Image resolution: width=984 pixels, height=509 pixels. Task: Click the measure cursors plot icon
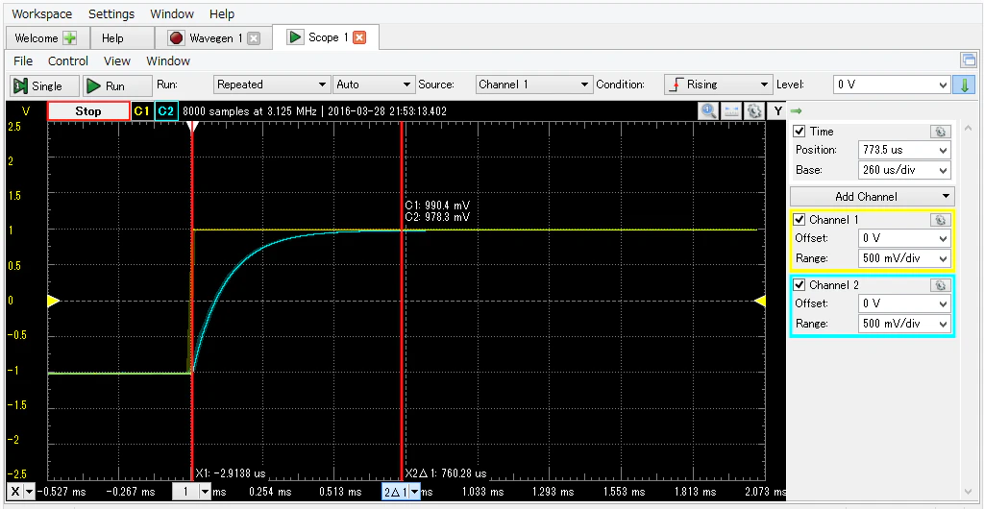tap(731, 111)
